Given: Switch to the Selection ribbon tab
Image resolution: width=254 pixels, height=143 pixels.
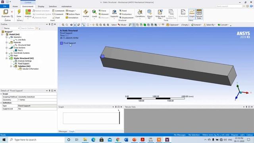Looking at the screenshot, I should tap(53, 6).
